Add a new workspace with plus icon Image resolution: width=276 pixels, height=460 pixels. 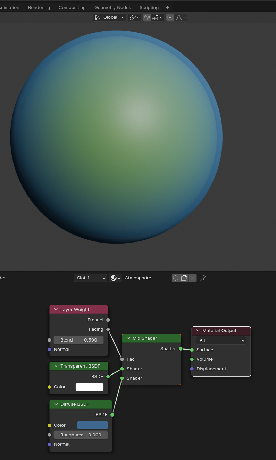[x=167, y=7]
